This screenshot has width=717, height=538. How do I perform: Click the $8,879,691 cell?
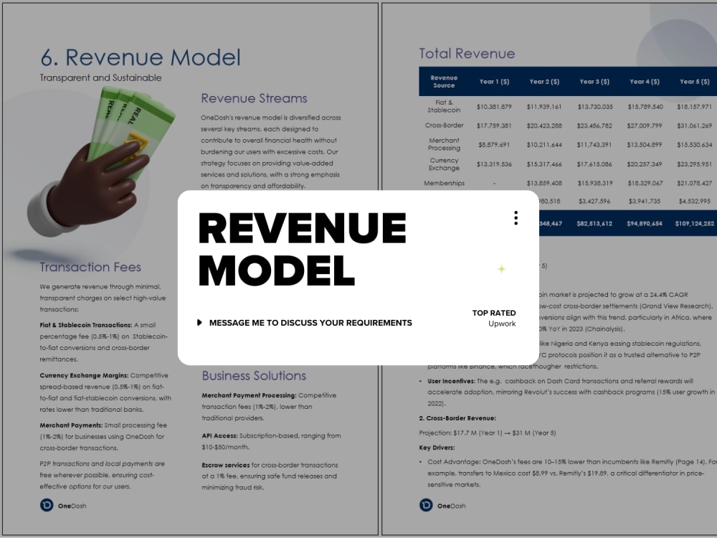(x=494, y=145)
